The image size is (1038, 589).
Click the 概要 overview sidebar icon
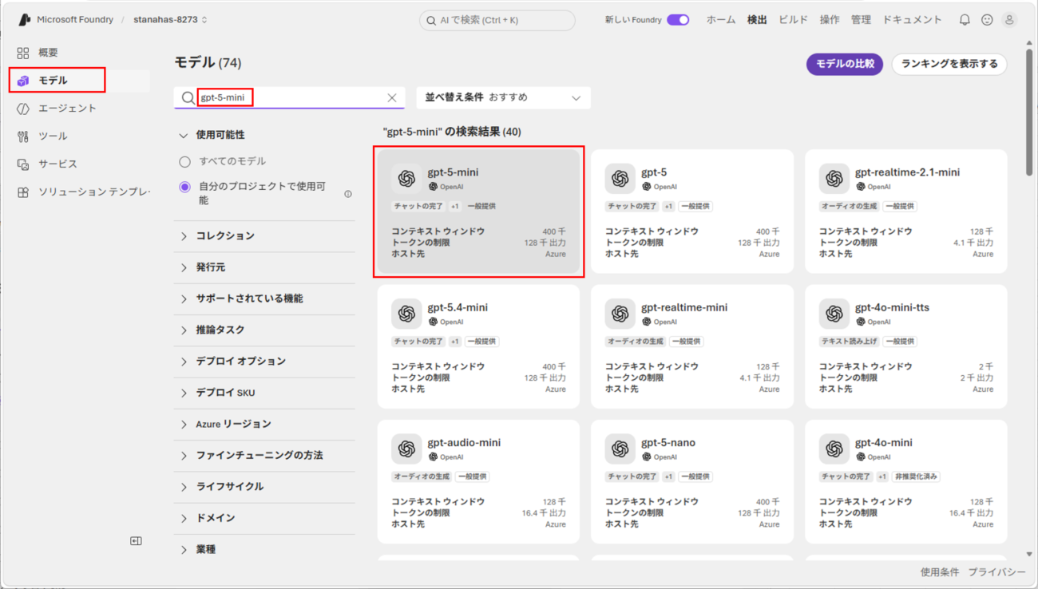click(x=23, y=53)
